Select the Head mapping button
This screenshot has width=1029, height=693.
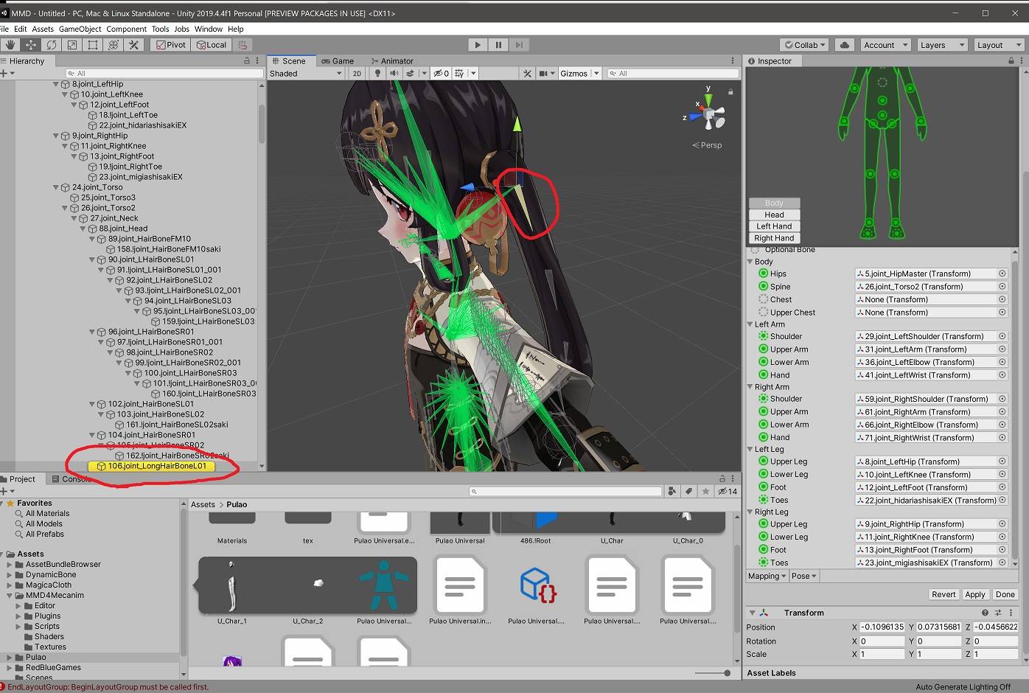point(774,215)
